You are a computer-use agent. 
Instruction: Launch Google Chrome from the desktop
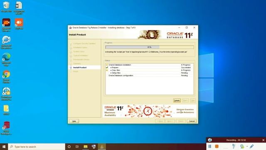point(6,77)
